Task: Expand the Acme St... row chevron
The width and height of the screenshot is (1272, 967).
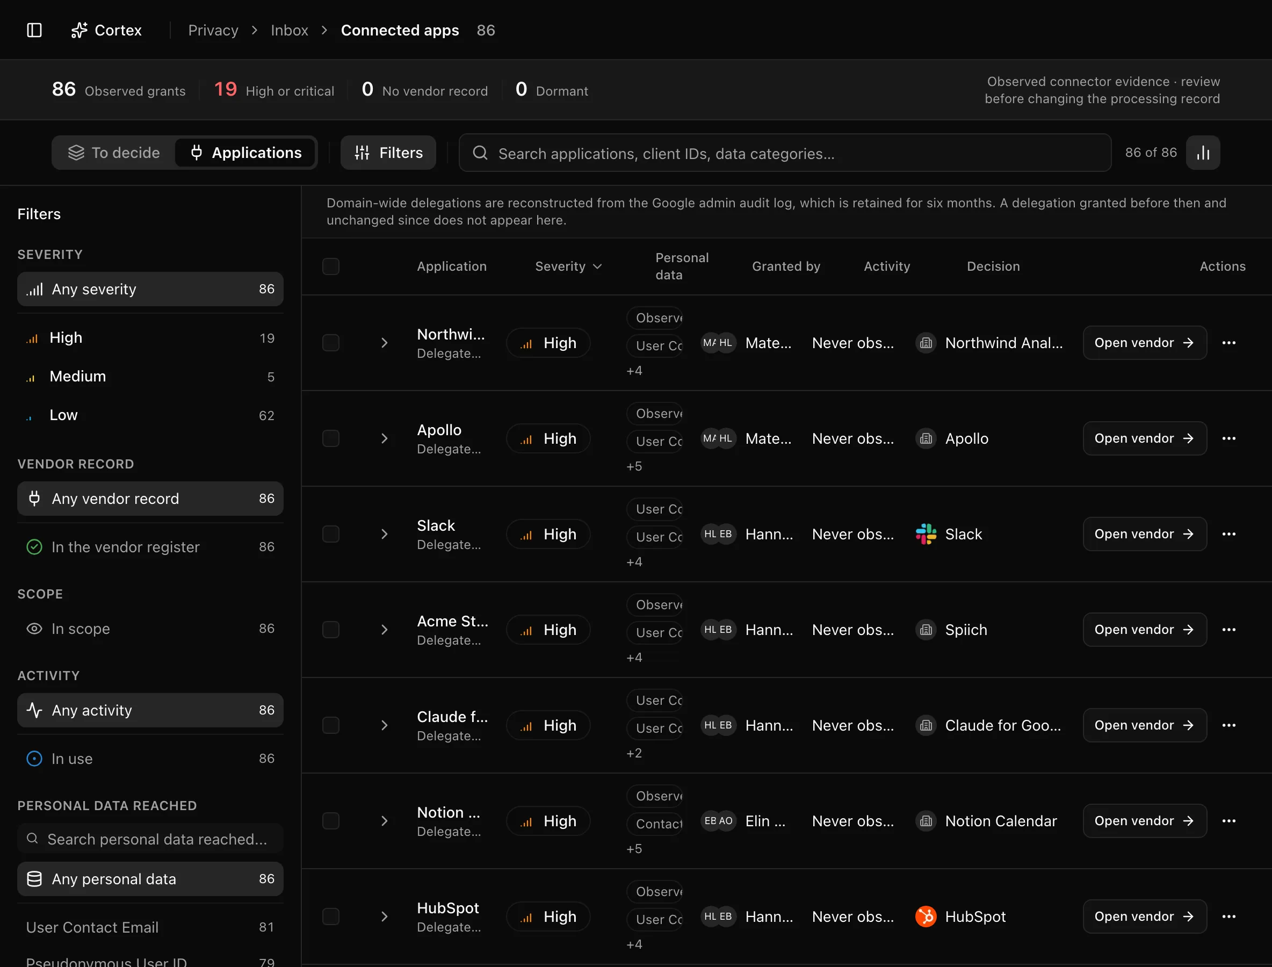Action: [x=385, y=630]
